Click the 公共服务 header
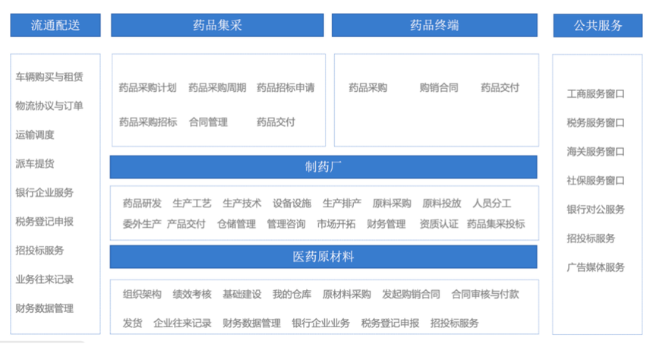The width and height of the screenshot is (653, 344). tap(598, 26)
